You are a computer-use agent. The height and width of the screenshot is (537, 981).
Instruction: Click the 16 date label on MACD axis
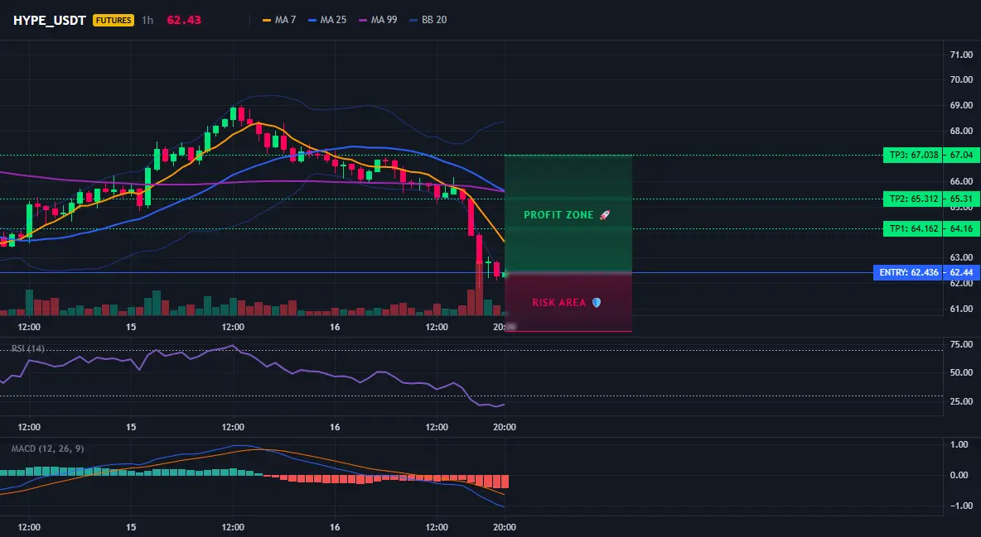point(335,528)
